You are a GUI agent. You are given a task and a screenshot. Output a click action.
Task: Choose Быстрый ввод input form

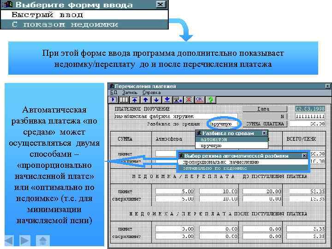point(84,15)
